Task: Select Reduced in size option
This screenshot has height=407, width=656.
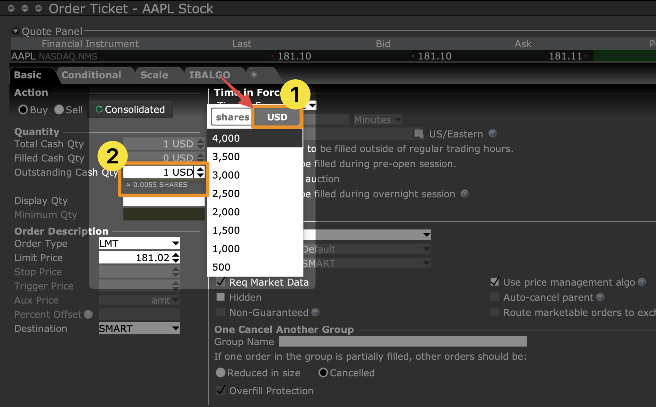Action: tap(221, 373)
